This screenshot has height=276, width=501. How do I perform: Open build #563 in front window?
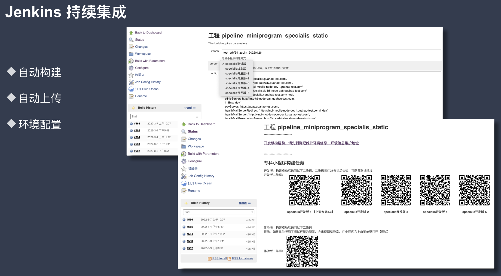(190, 241)
